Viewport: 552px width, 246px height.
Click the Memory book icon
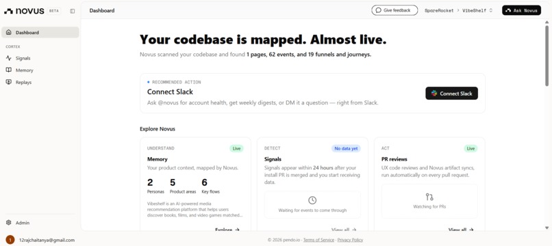coord(9,70)
